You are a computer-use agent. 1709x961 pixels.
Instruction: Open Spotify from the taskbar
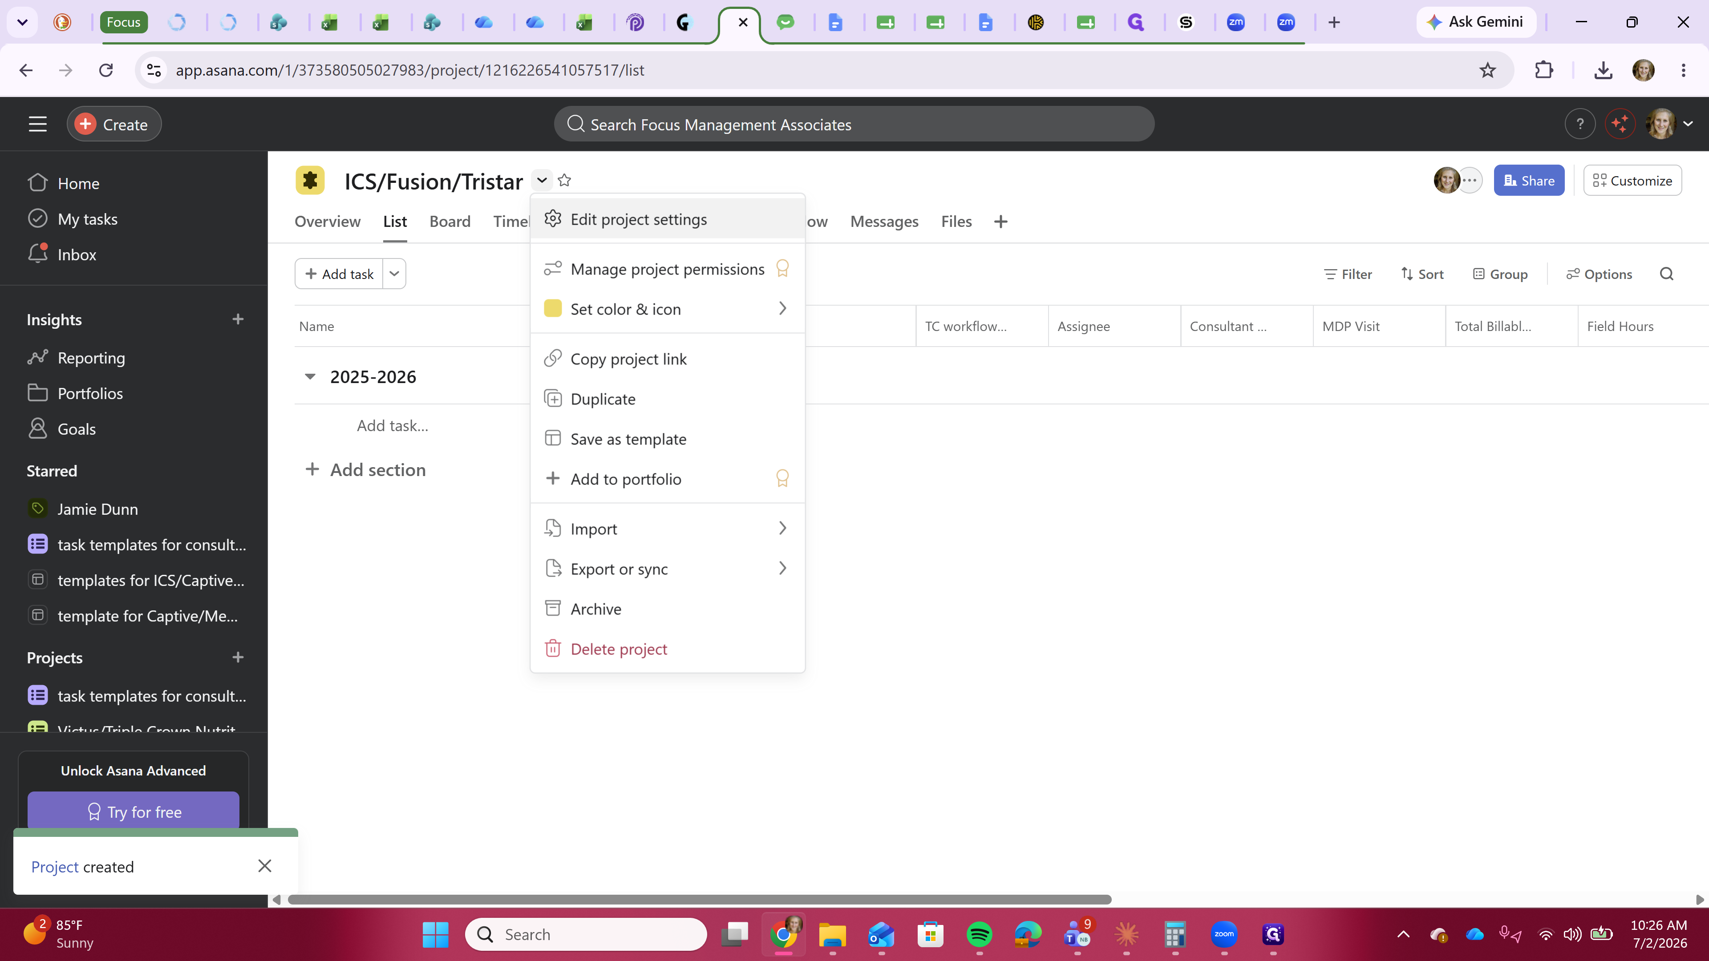point(979,934)
